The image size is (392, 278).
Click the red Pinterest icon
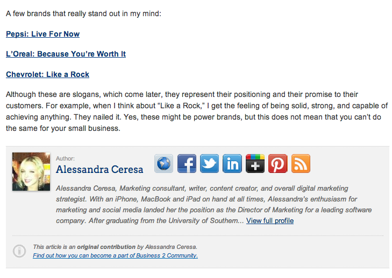point(278,164)
